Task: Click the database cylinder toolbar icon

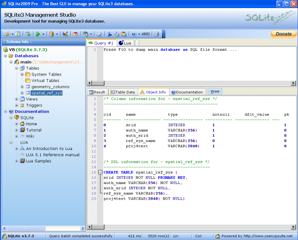Action: point(51,34)
